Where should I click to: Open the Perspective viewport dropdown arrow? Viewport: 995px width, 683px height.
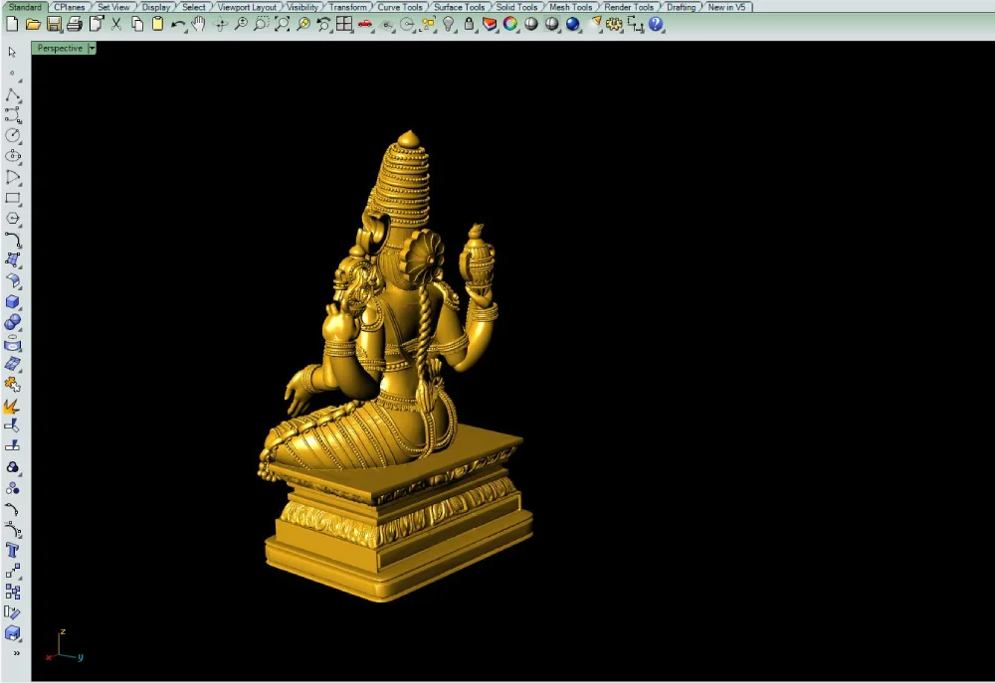tap(92, 48)
